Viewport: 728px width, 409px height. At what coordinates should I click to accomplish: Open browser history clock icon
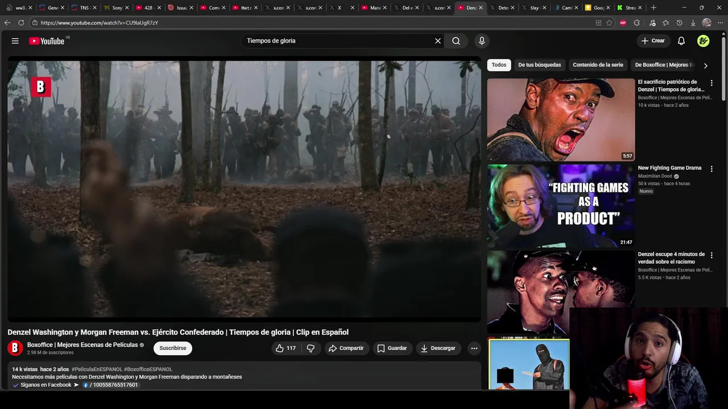click(x=679, y=23)
